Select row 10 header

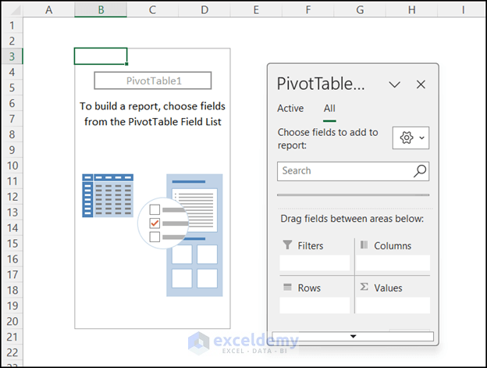point(12,166)
